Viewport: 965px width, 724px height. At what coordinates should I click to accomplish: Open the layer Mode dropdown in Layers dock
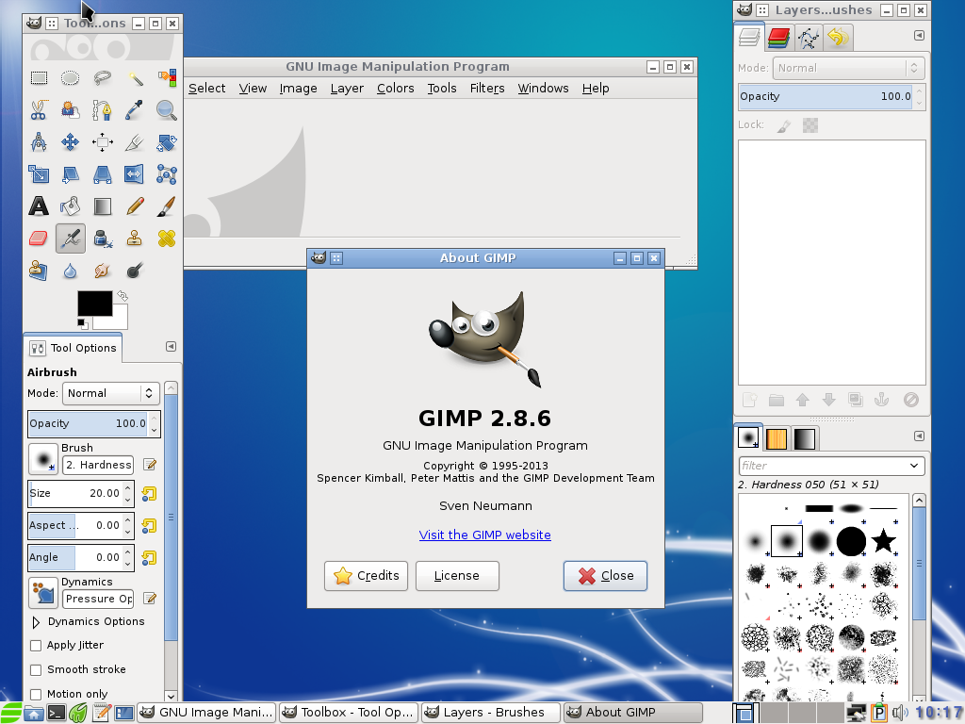click(x=848, y=68)
